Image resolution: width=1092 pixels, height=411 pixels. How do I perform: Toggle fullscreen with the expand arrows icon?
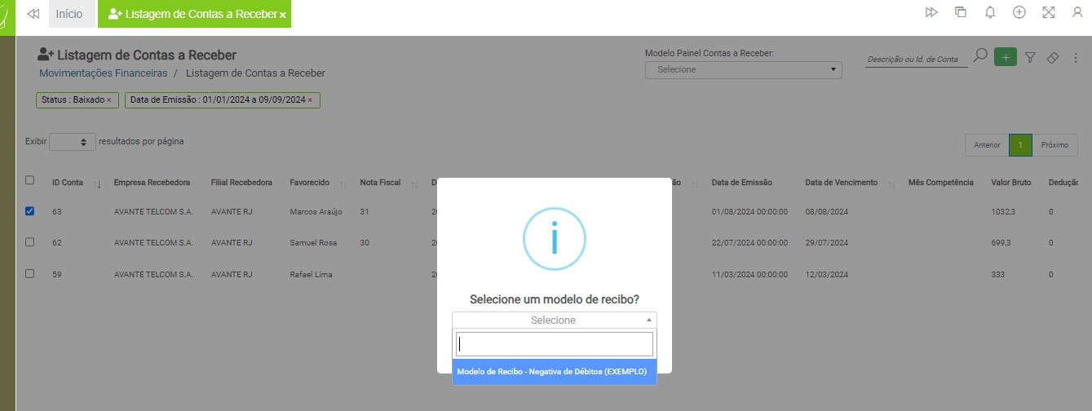pyautogui.click(x=1049, y=12)
